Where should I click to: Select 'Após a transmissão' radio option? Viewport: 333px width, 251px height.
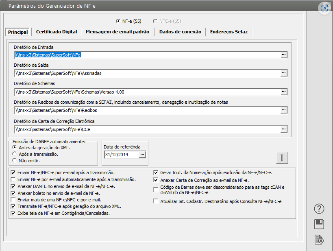pyautogui.click(x=15, y=154)
